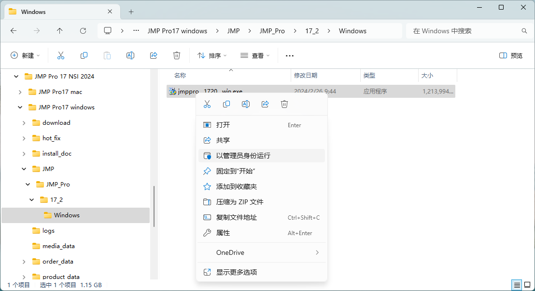Sort by the 修改日期 column header
Viewport: 535px width, 291px height.
coord(325,76)
